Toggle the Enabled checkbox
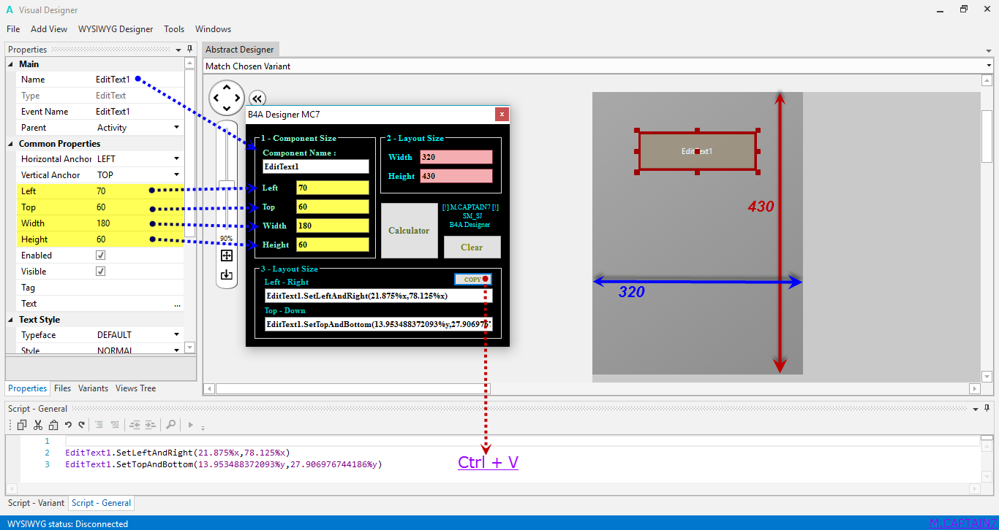The height and width of the screenshot is (530, 999). [101, 256]
